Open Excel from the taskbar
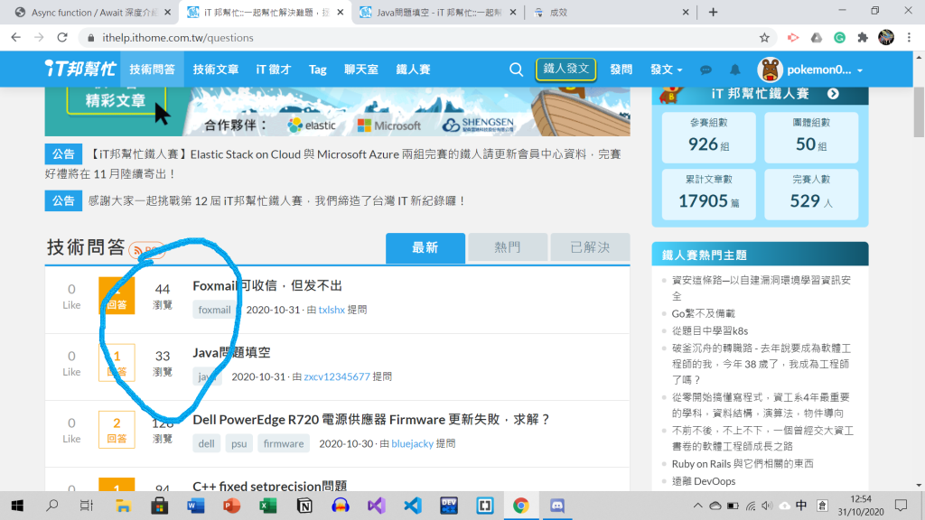 (x=267, y=506)
